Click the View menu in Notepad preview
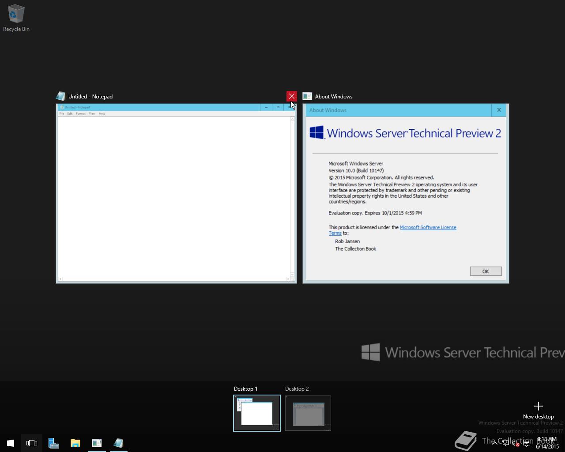 tap(92, 113)
